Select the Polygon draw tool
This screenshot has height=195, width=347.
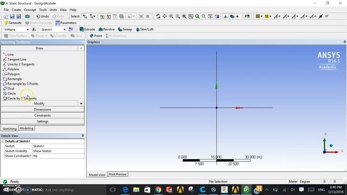click(11, 74)
